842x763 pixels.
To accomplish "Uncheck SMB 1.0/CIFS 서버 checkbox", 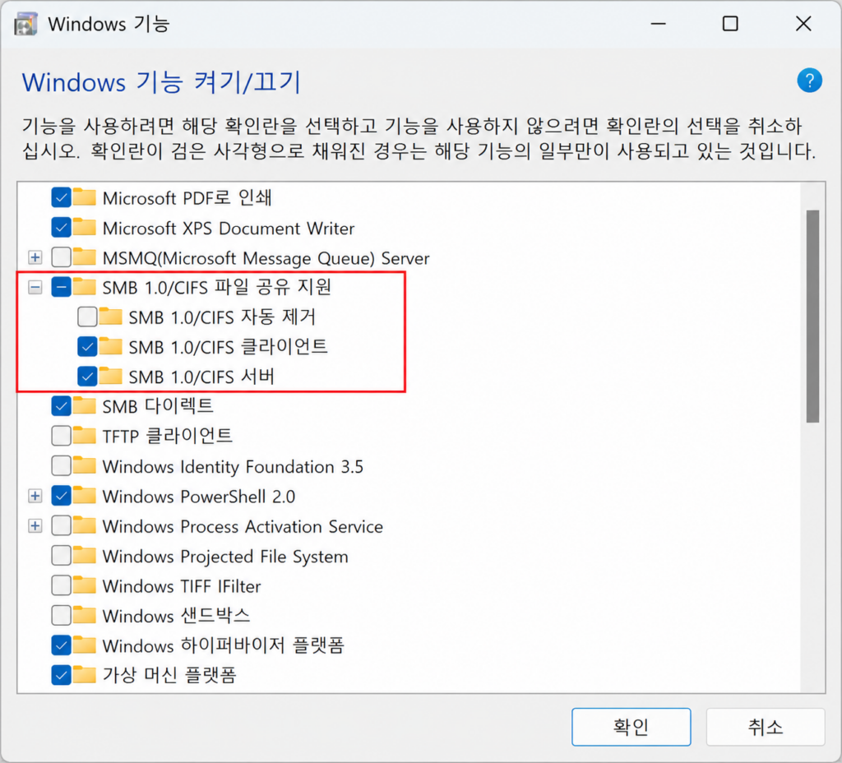I will [87, 377].
